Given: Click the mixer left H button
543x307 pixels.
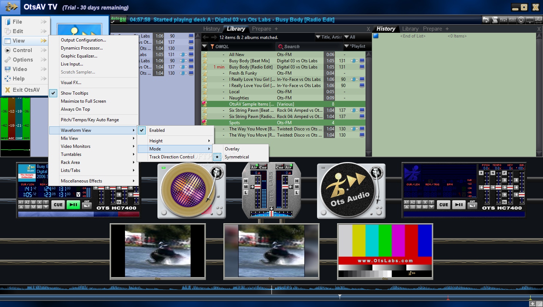Looking at the screenshot, I should 246,181.
